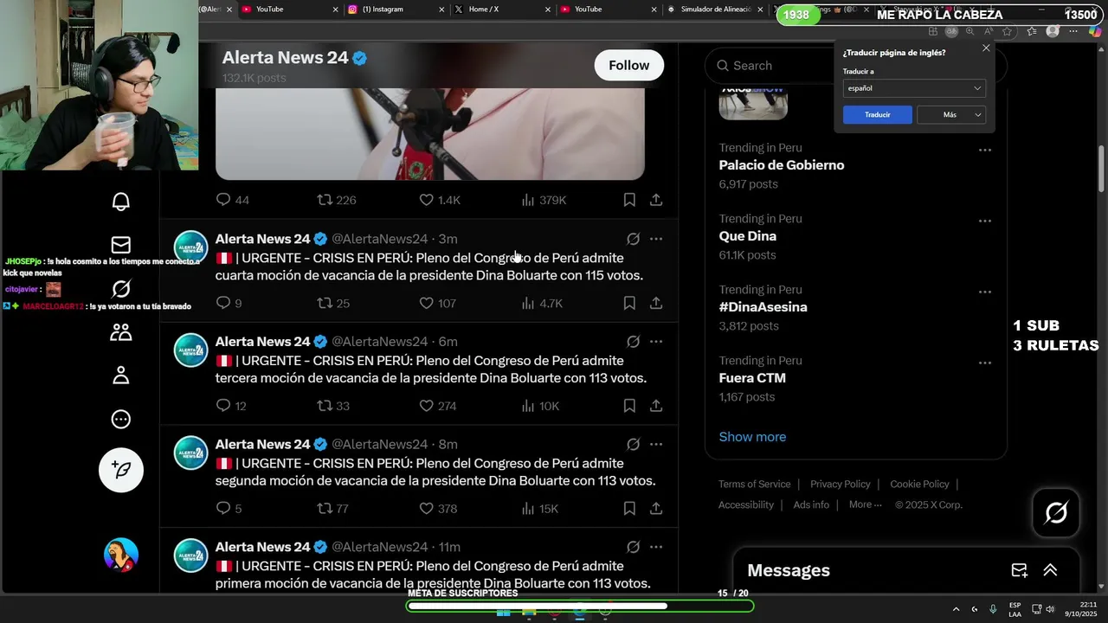Click Grok icon on primera moción post

coord(633,547)
